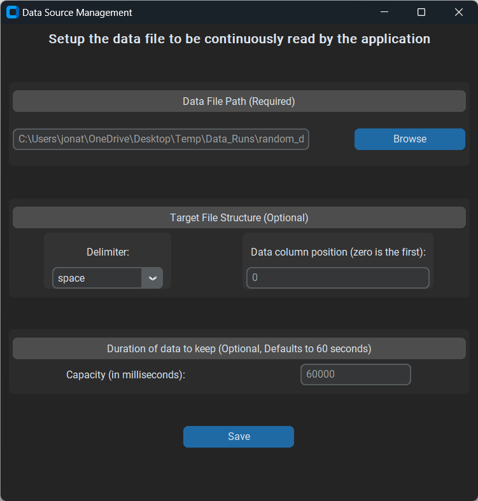
Task: Open the Delimiter dropdown arrow
Action: click(x=152, y=278)
